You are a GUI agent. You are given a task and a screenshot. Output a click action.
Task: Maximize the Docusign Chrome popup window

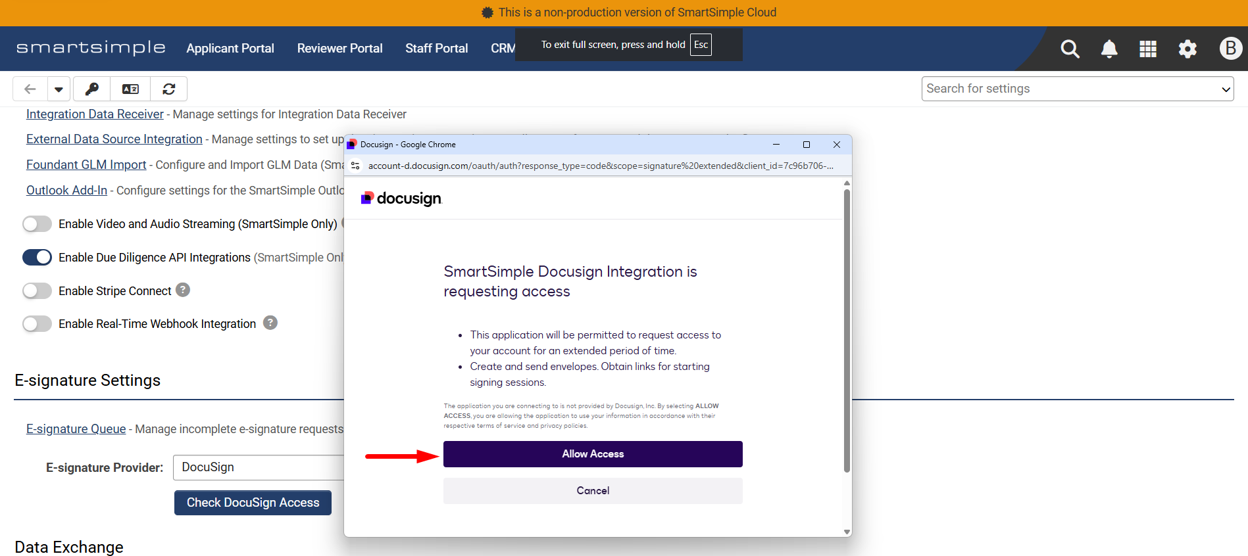click(806, 145)
